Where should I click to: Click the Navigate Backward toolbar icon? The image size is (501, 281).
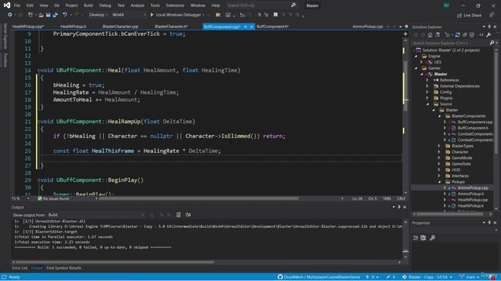(9, 15)
